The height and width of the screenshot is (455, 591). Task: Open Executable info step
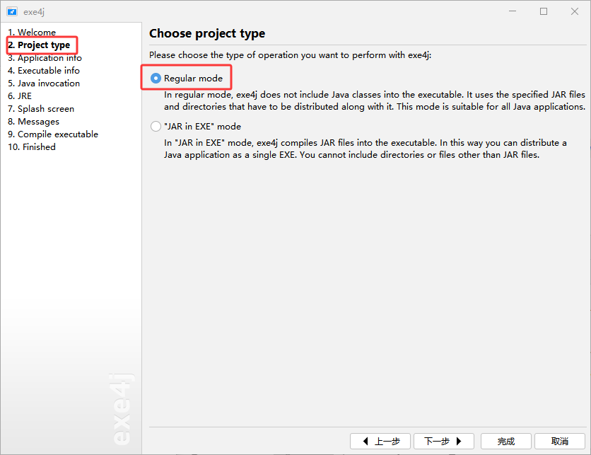point(44,71)
